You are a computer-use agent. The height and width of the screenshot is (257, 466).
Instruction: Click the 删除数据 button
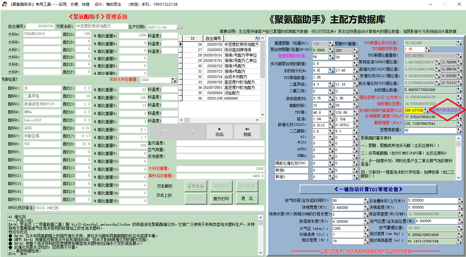[x=247, y=187]
